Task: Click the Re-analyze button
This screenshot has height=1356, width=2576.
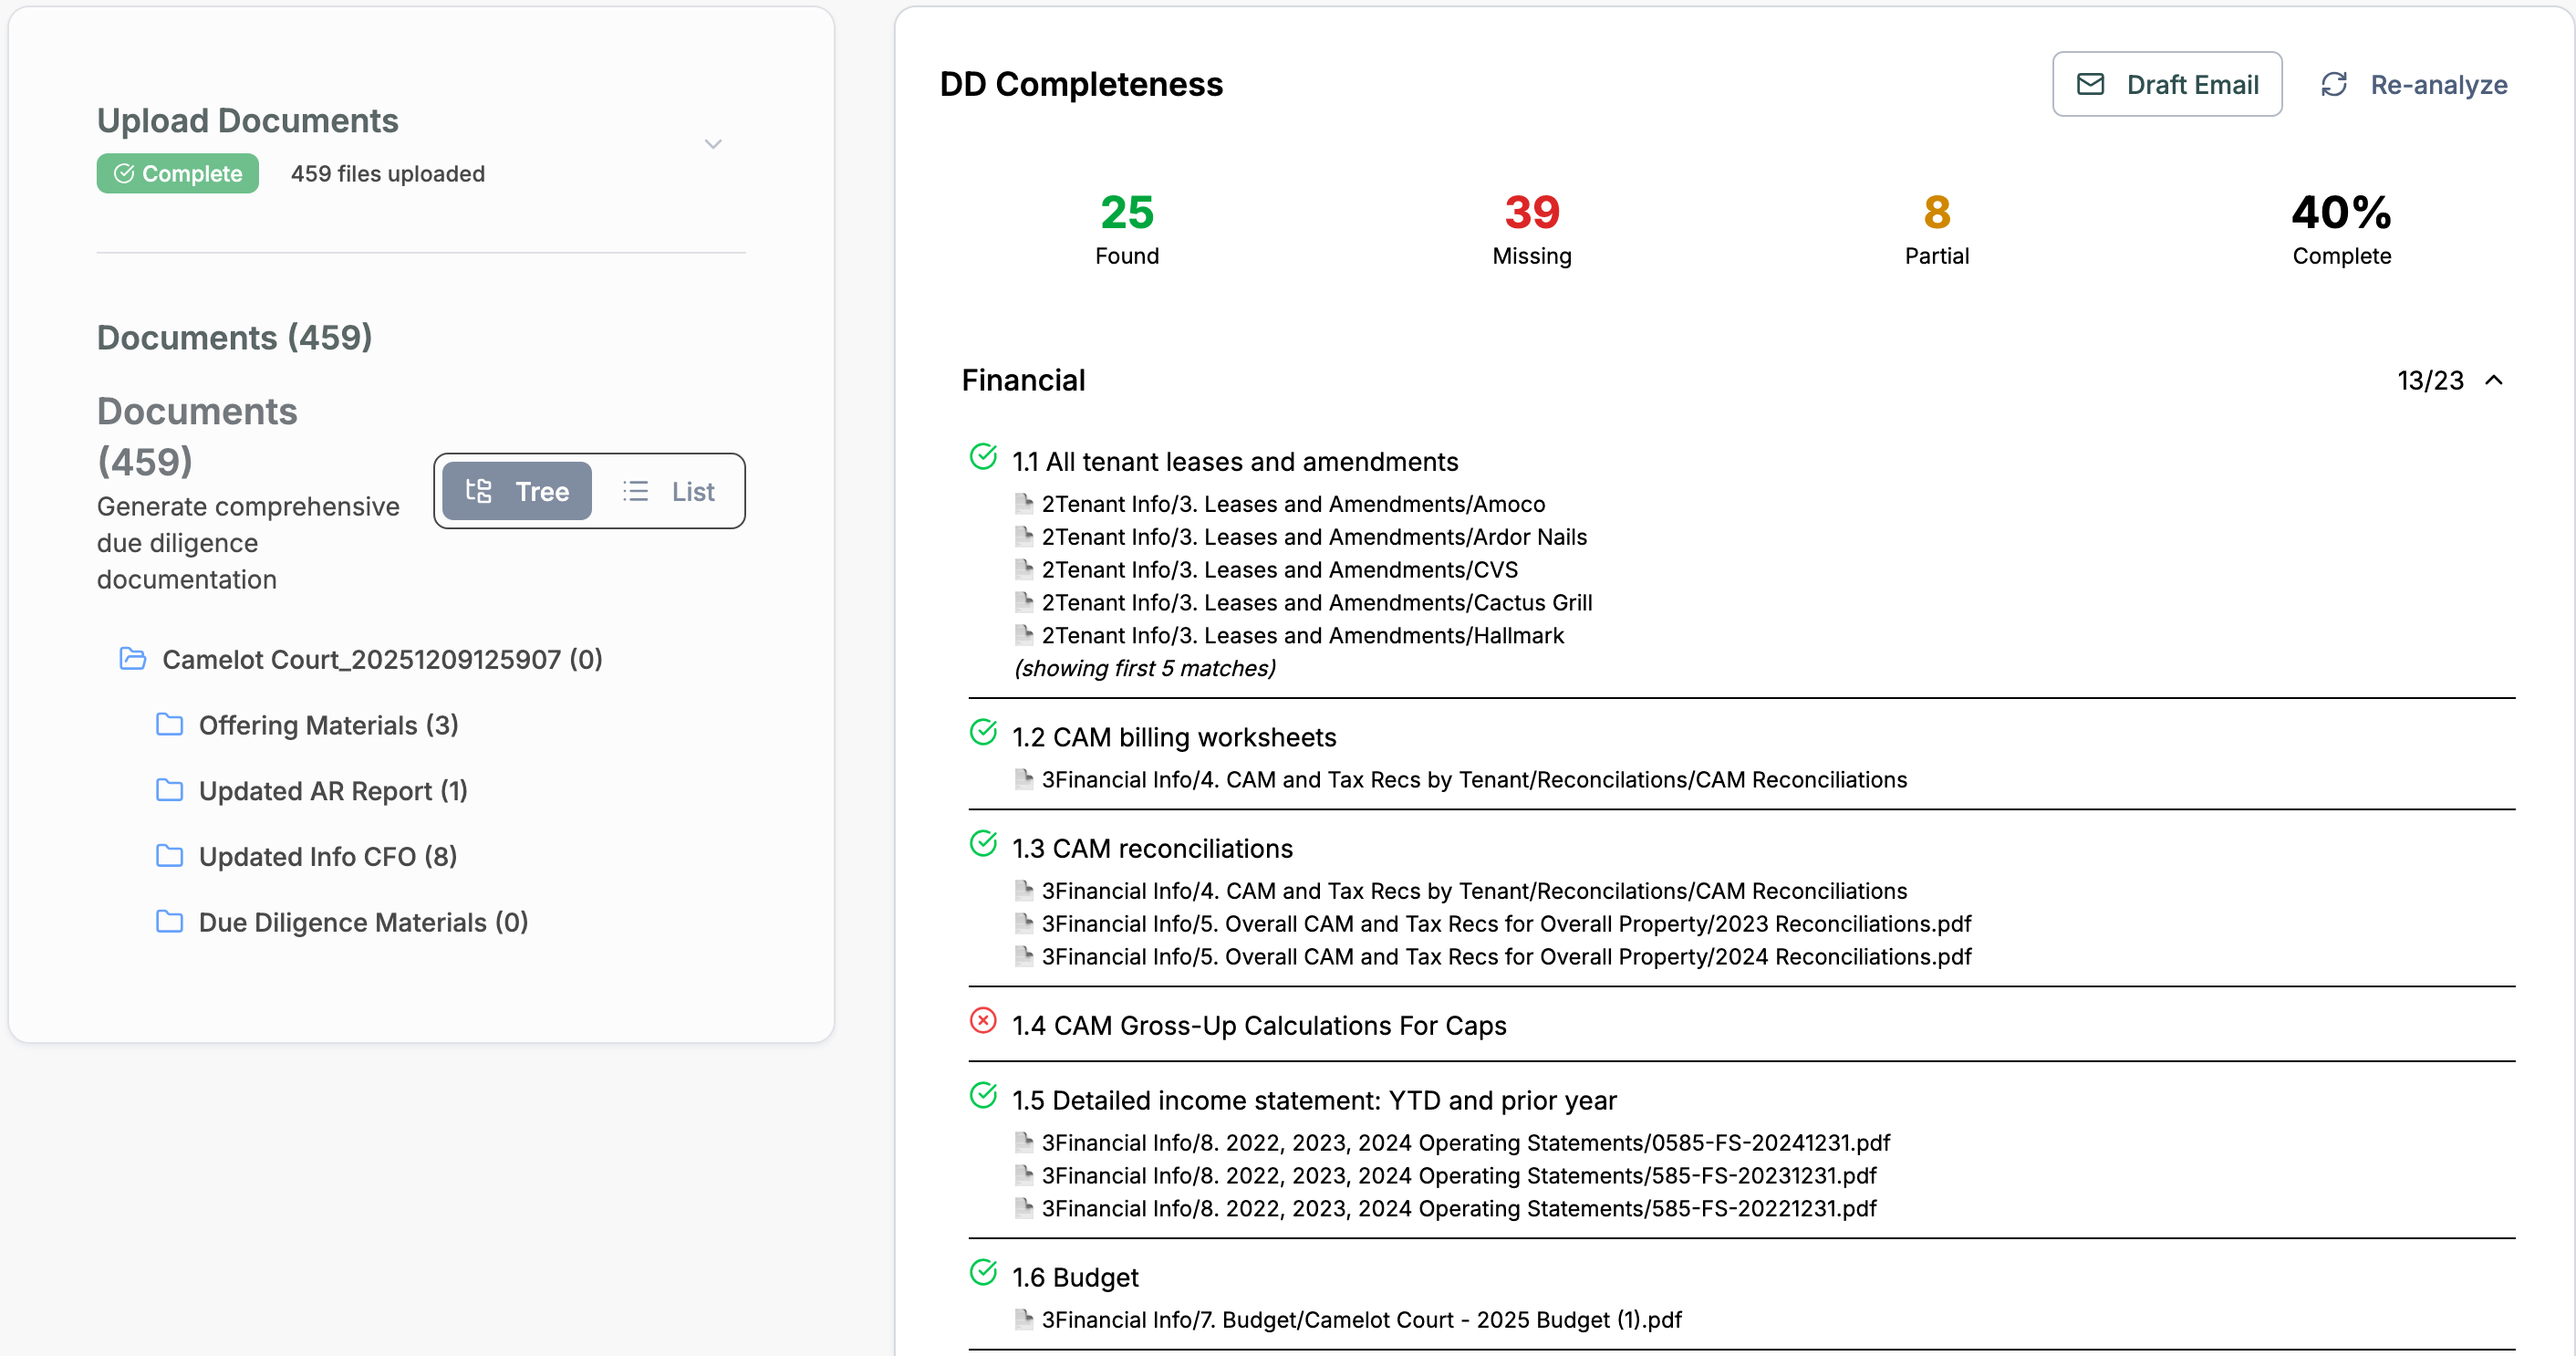Action: [2414, 84]
